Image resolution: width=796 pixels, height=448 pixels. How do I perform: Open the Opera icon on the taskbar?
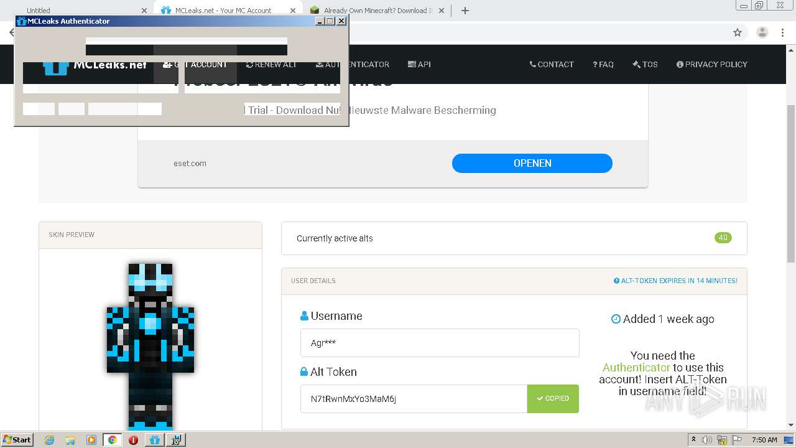pos(133,440)
